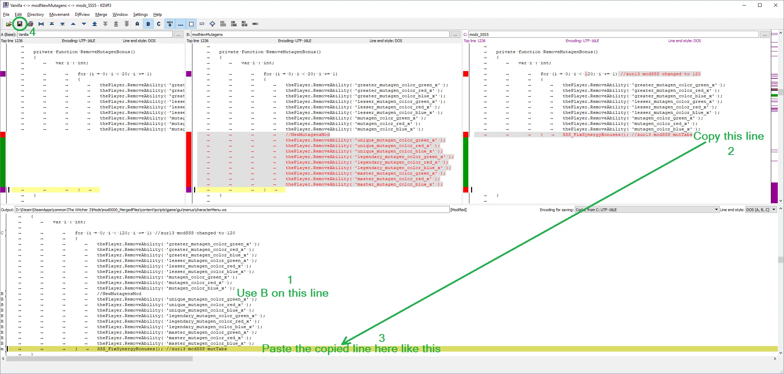Click the C modz_SSS5 filename field
Screen dimensions: 784x374
pyautogui.click(x=614, y=35)
